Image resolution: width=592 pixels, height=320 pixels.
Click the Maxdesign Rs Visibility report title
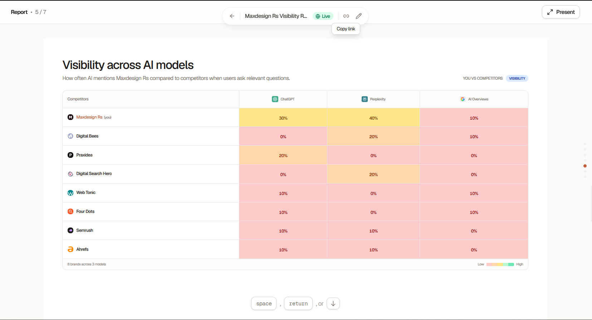[x=276, y=16]
